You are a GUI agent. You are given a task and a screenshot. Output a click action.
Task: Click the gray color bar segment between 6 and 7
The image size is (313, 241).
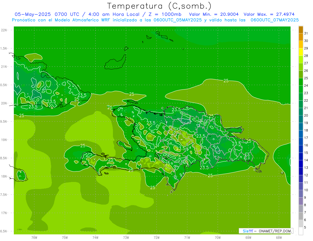click(301, 216)
